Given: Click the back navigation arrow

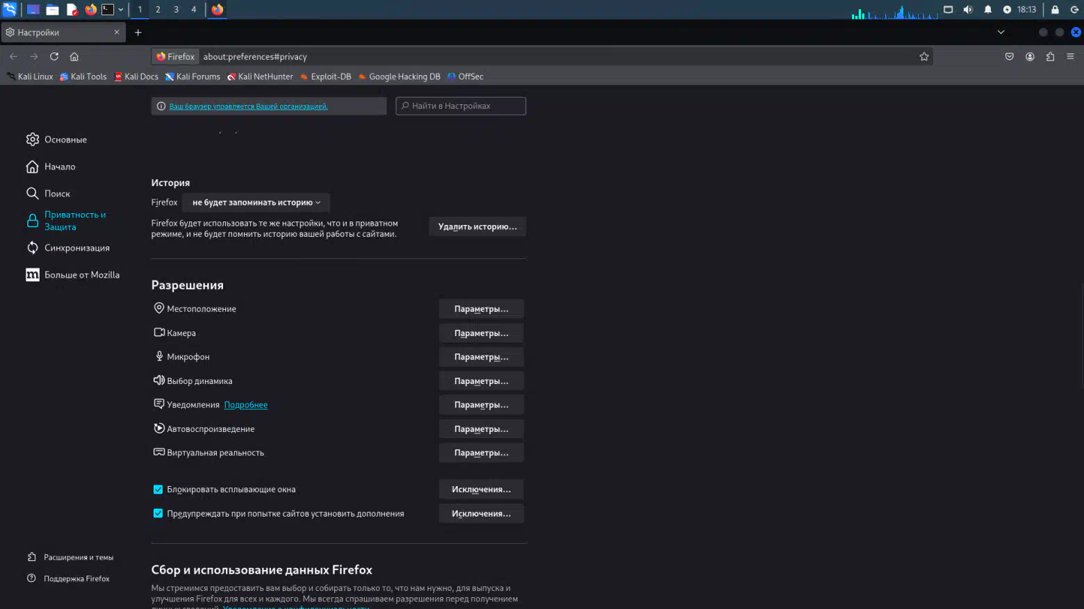Looking at the screenshot, I should click(13, 56).
